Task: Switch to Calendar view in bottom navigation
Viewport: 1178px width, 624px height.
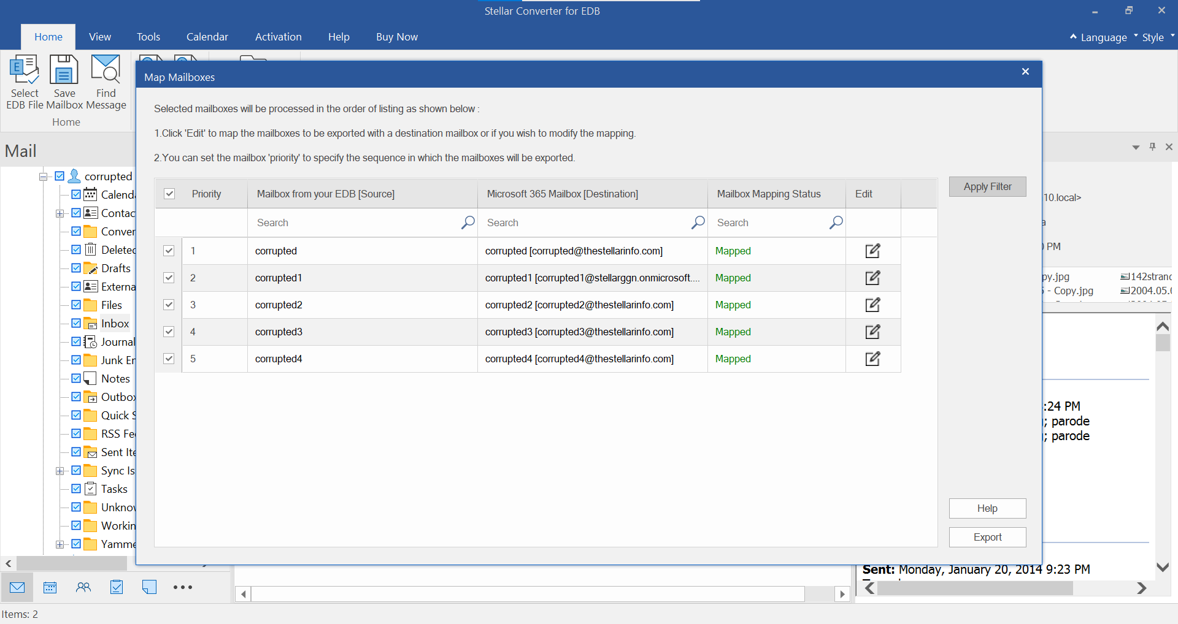Action: (x=50, y=587)
